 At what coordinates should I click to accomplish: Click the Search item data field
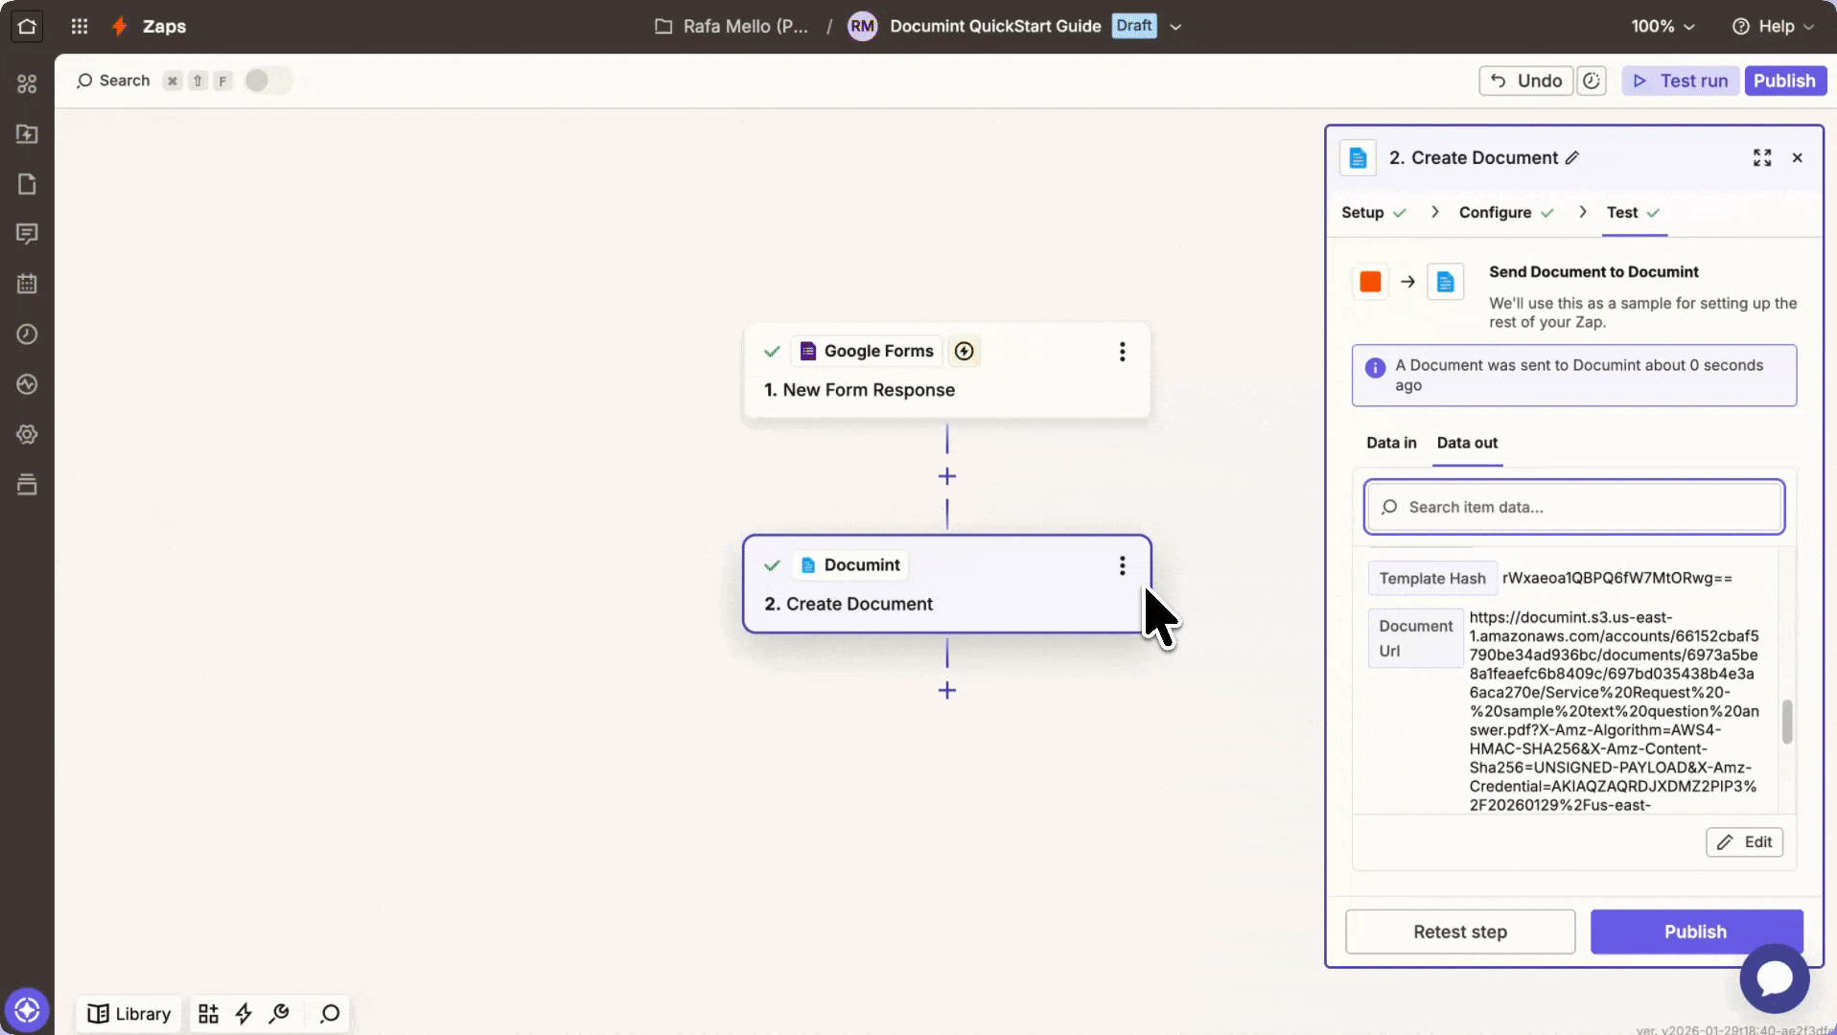click(x=1574, y=507)
